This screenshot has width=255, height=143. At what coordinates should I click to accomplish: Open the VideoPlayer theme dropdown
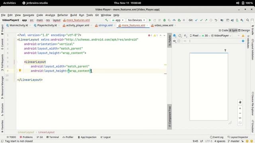[x=221, y=36]
